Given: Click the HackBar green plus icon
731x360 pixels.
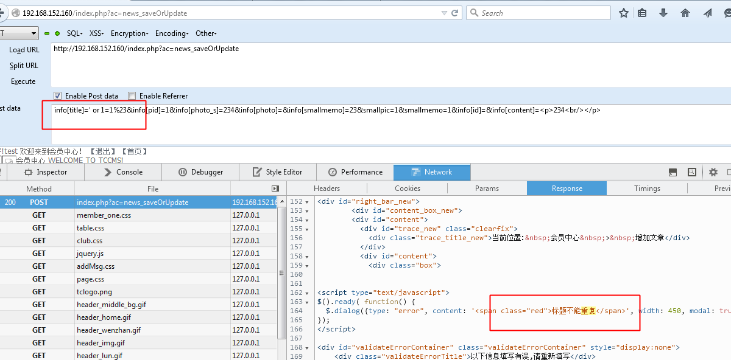Looking at the screenshot, I should coord(57,33).
